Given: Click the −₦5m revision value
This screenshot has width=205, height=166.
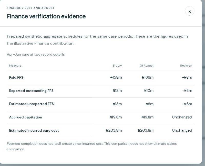Looking at the screenshot, I should pyautogui.click(x=187, y=104).
